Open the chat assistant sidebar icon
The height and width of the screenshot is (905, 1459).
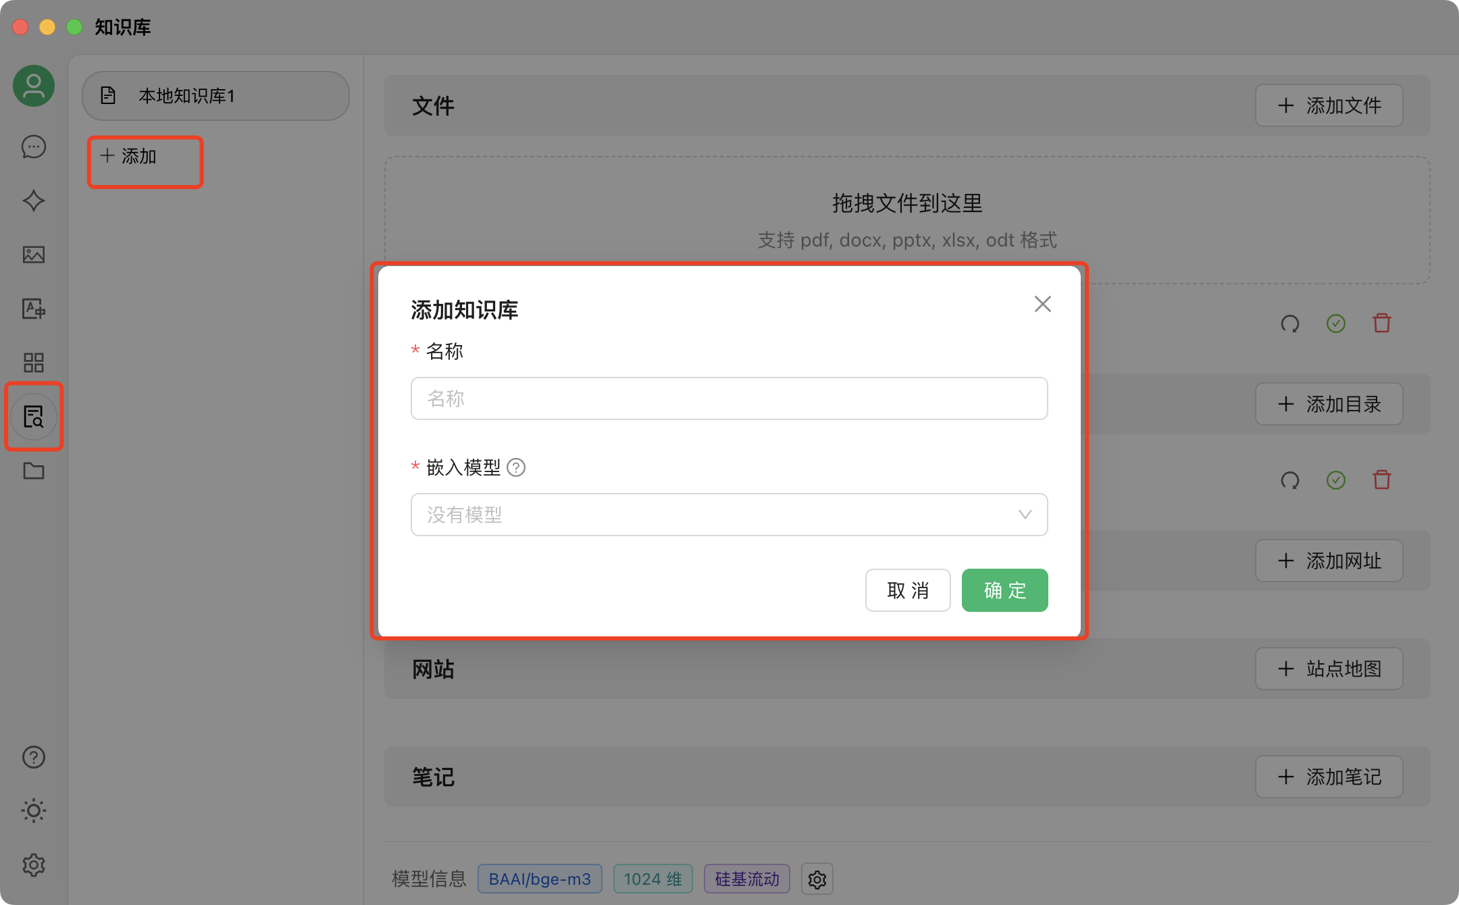pos(33,147)
